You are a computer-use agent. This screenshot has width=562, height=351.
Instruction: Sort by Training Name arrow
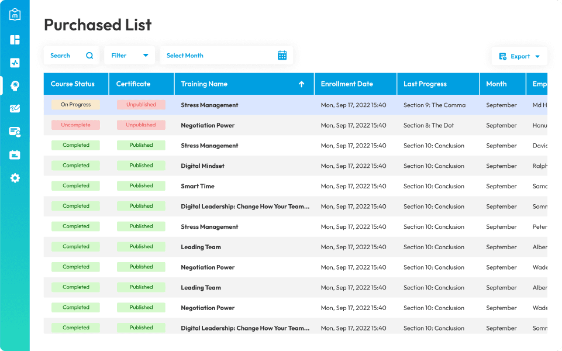(301, 84)
